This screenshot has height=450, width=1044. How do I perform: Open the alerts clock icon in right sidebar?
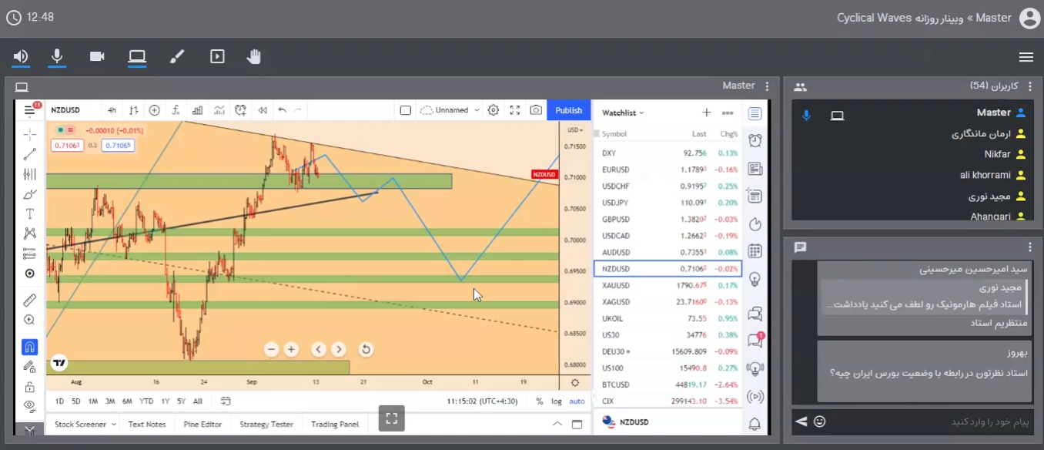[x=755, y=140]
